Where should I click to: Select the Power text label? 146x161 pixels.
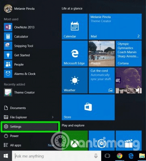pyautogui.click(x=14, y=136)
